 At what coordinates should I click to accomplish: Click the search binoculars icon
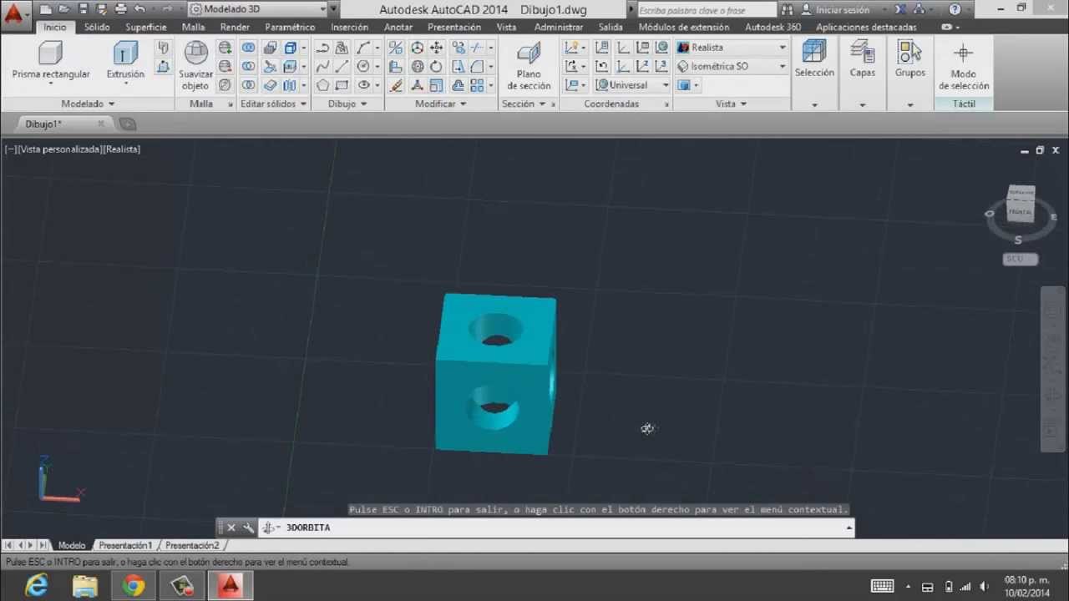[x=788, y=10]
